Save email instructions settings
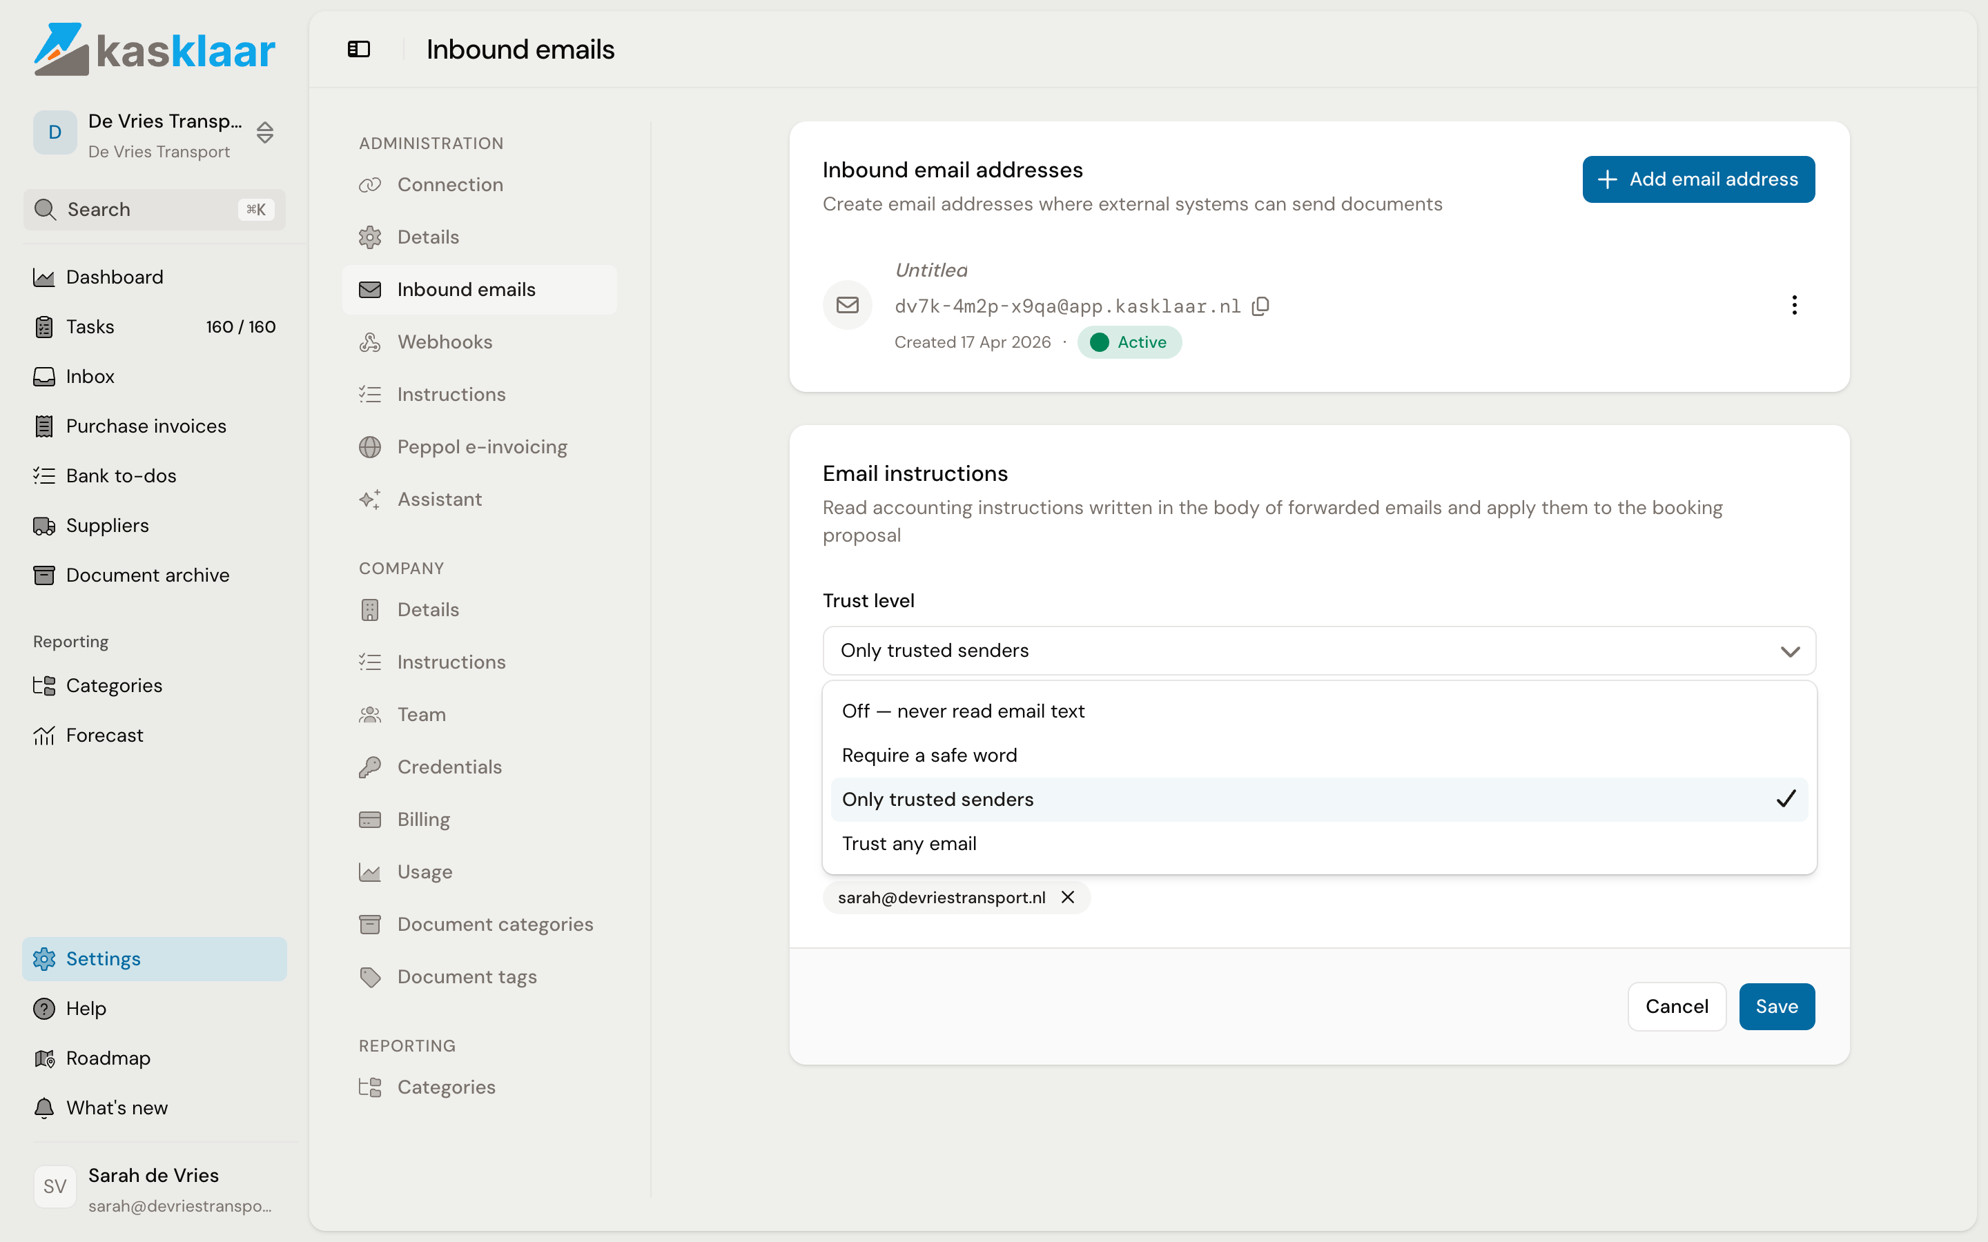The height and width of the screenshot is (1242, 1988). [x=1776, y=1006]
